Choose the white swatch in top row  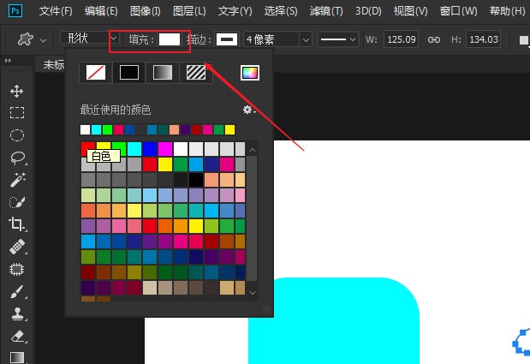(181, 149)
